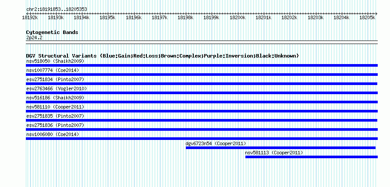390x187 pixels.
Task: Open the nsv1007774 (Coe2014) variant label
Action: coord(53,70)
